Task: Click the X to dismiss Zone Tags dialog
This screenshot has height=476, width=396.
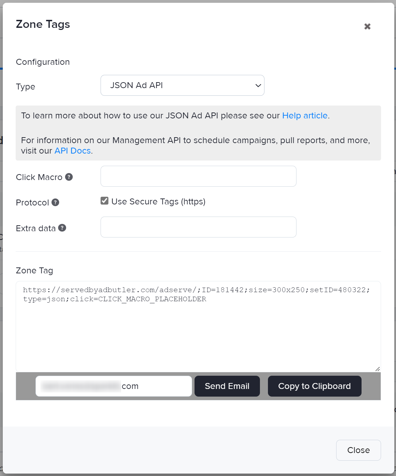Action: 367,26
